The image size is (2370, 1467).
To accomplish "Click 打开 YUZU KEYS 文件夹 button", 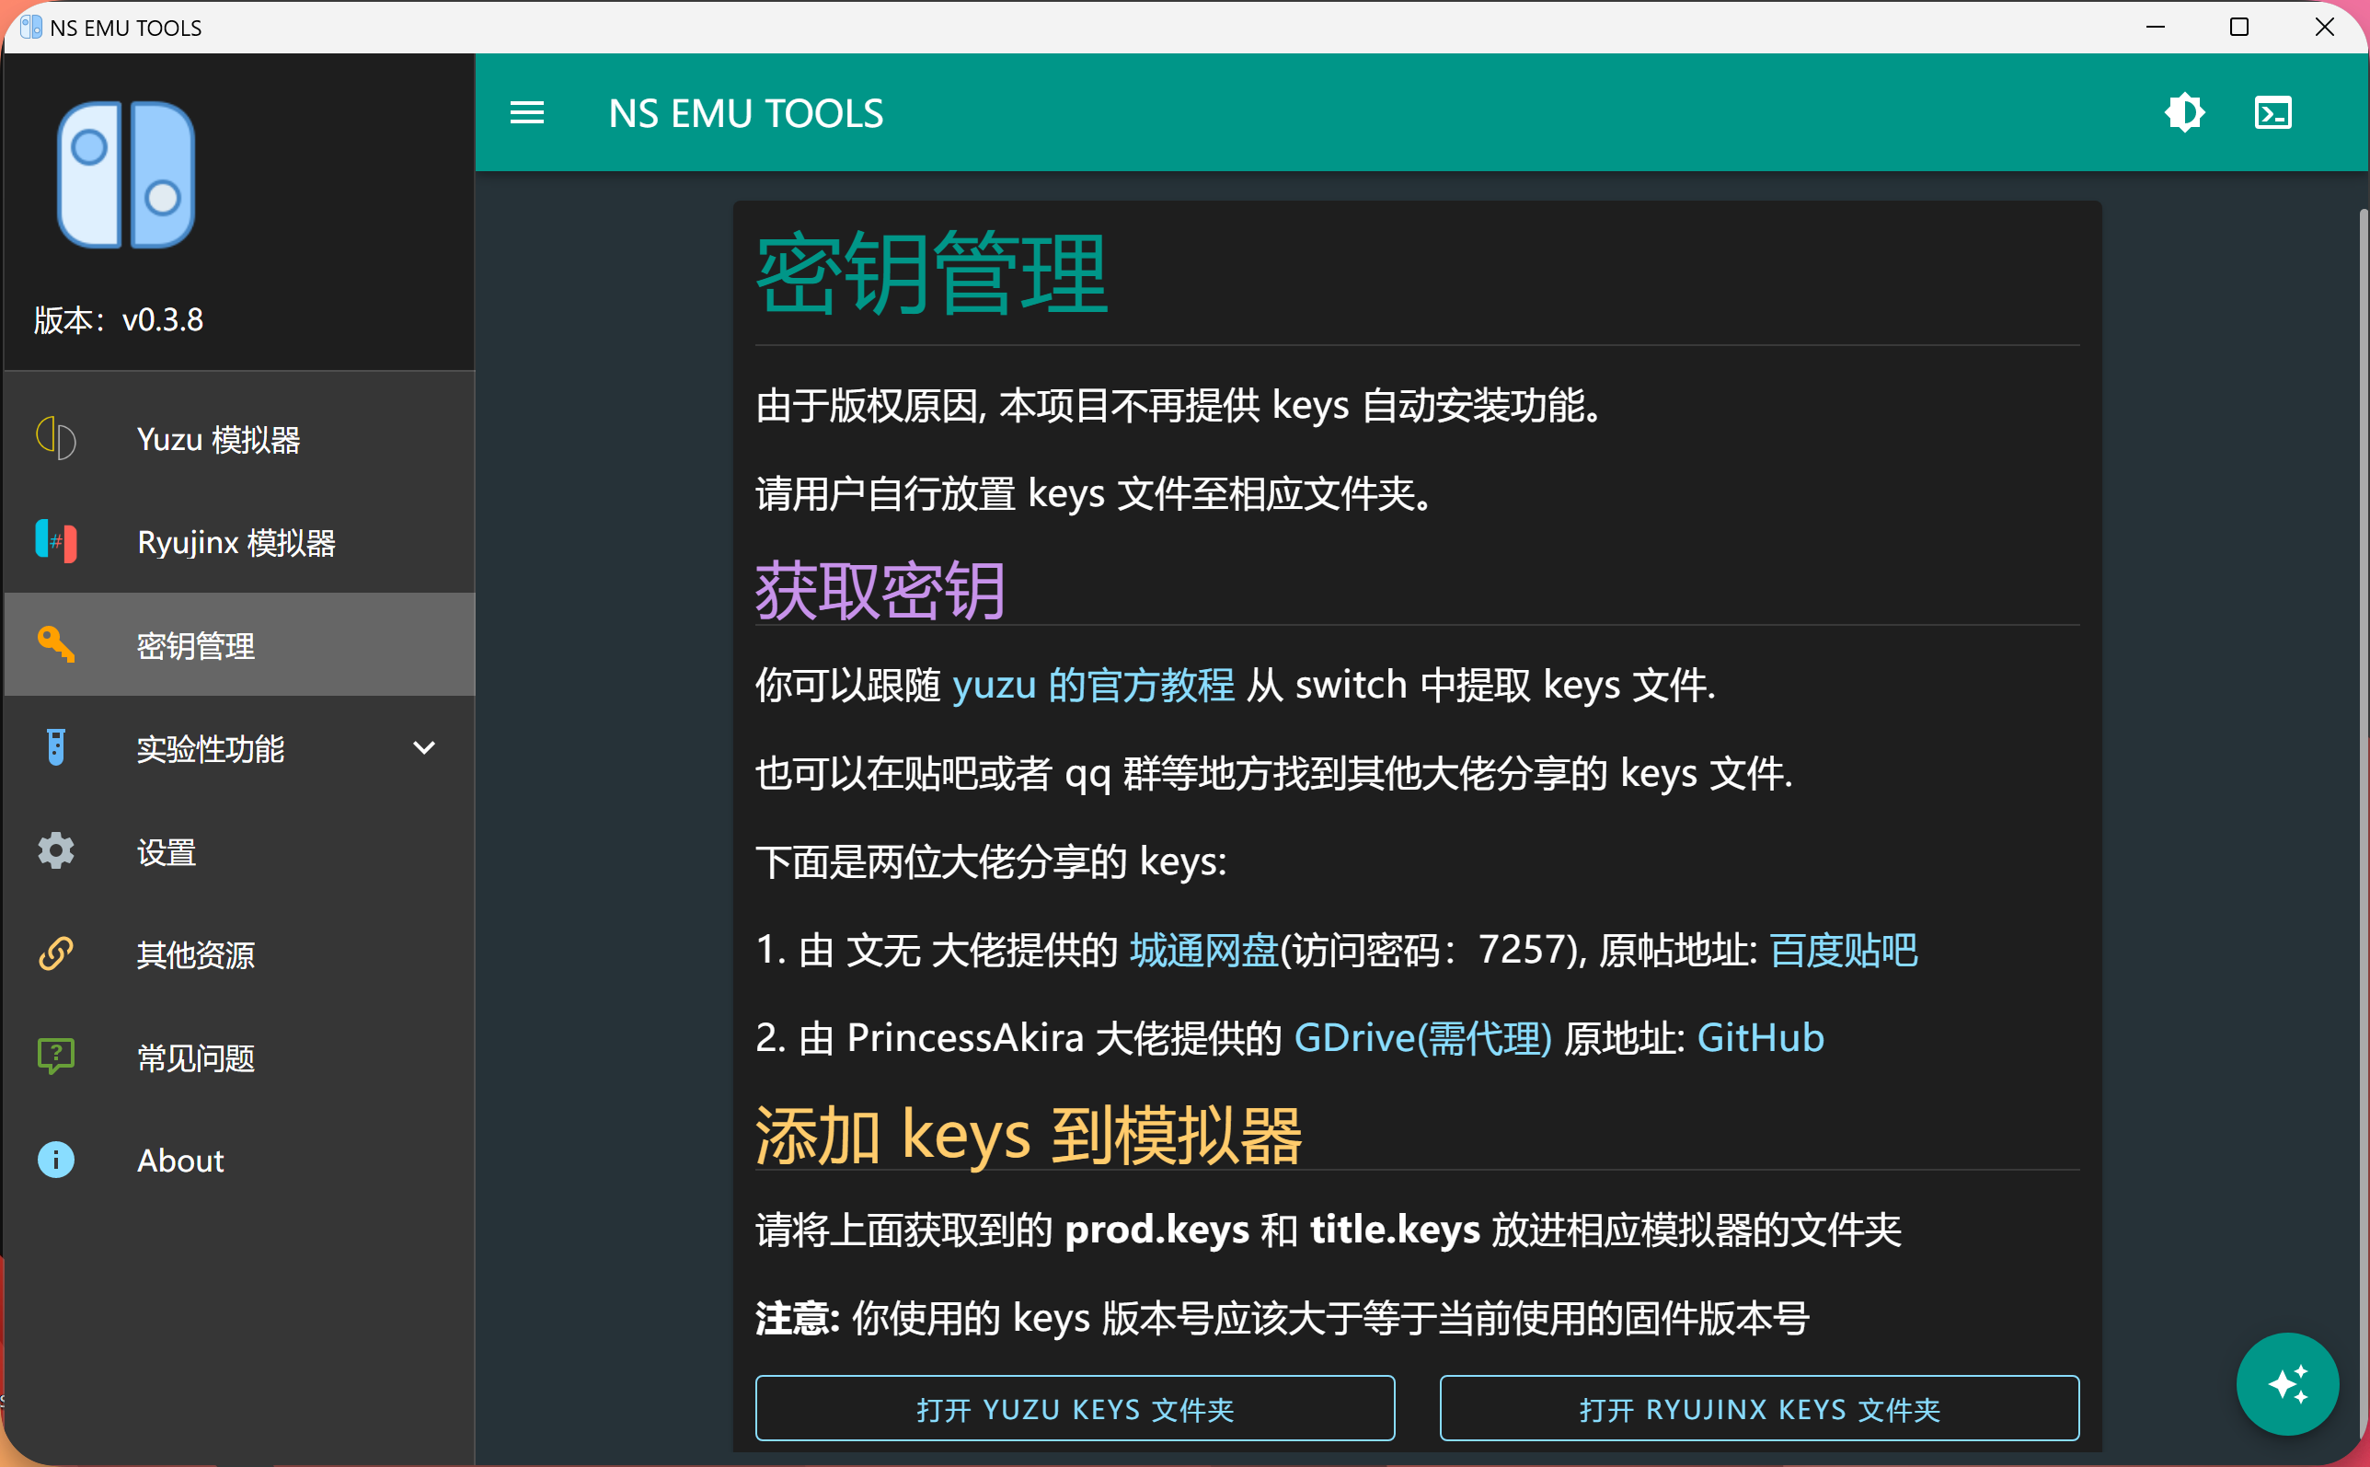I will [1075, 1409].
